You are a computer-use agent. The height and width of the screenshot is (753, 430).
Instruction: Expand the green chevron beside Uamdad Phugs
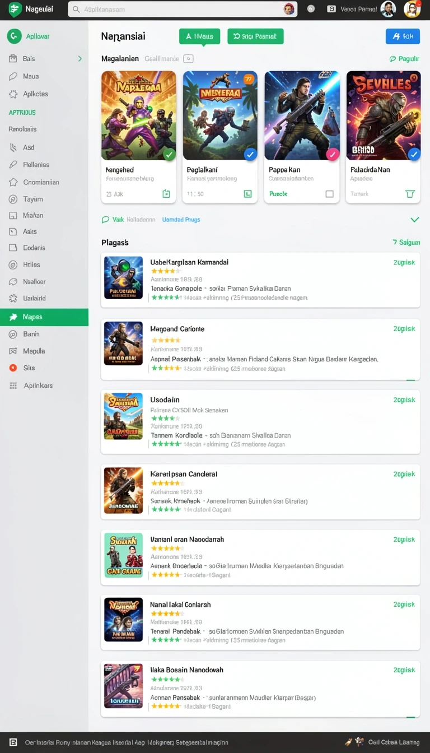414,220
